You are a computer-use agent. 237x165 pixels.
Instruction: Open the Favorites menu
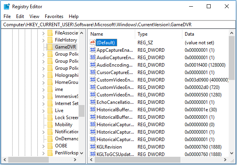coord(54,16)
